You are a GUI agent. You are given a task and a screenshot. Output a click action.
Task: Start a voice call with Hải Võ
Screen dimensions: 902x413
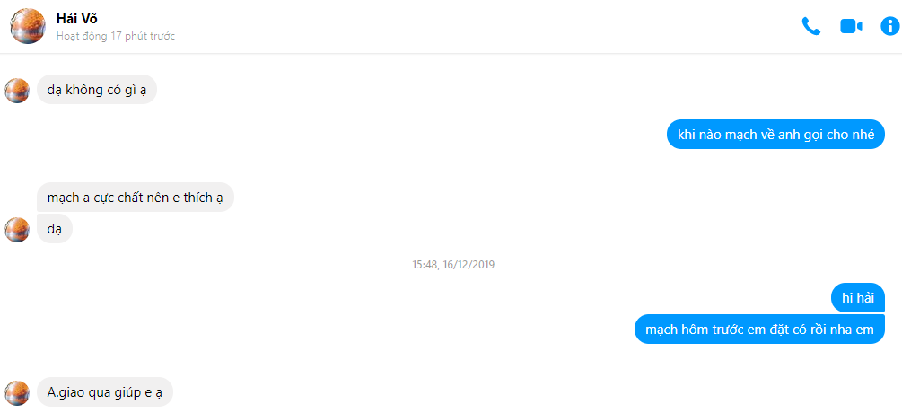(x=810, y=26)
